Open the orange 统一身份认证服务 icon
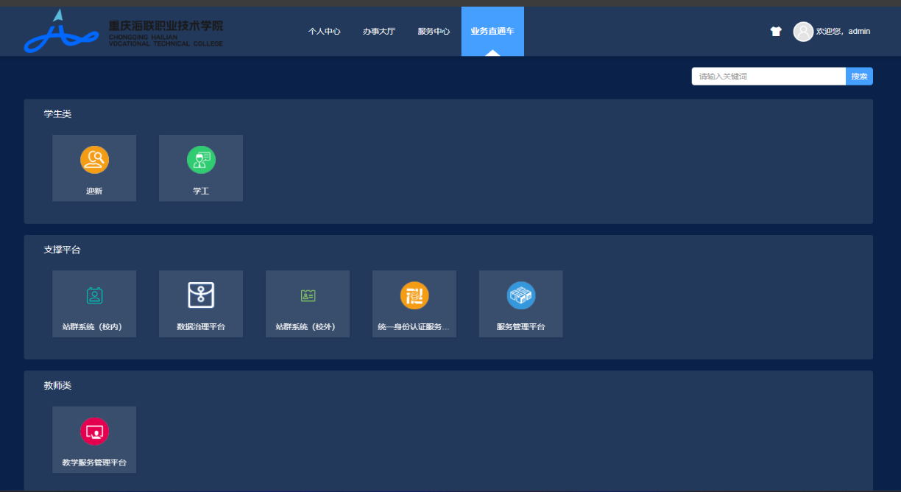 [x=414, y=296]
